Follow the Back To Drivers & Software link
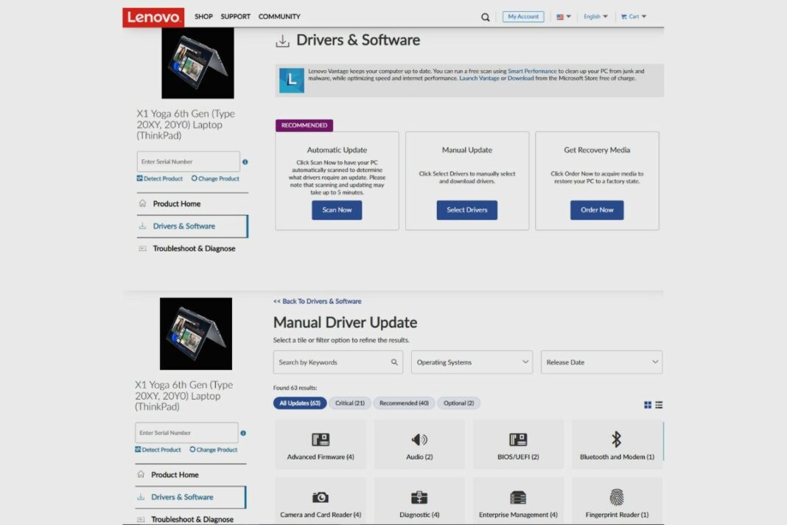Viewport: 787px width, 525px height. (x=316, y=301)
